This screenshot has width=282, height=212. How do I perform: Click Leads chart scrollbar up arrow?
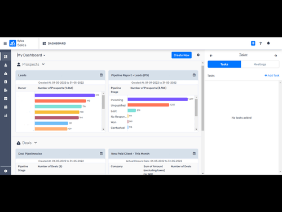(x=103, y=93)
